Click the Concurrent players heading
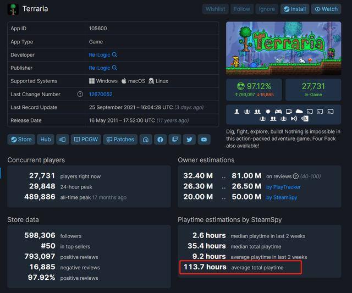352x293 pixels. pos(36,160)
